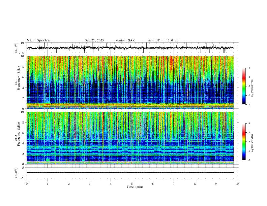This screenshot has height=206, width=267.
Task: Click the ch.2 spectrogram plot
Action: point(130,138)
